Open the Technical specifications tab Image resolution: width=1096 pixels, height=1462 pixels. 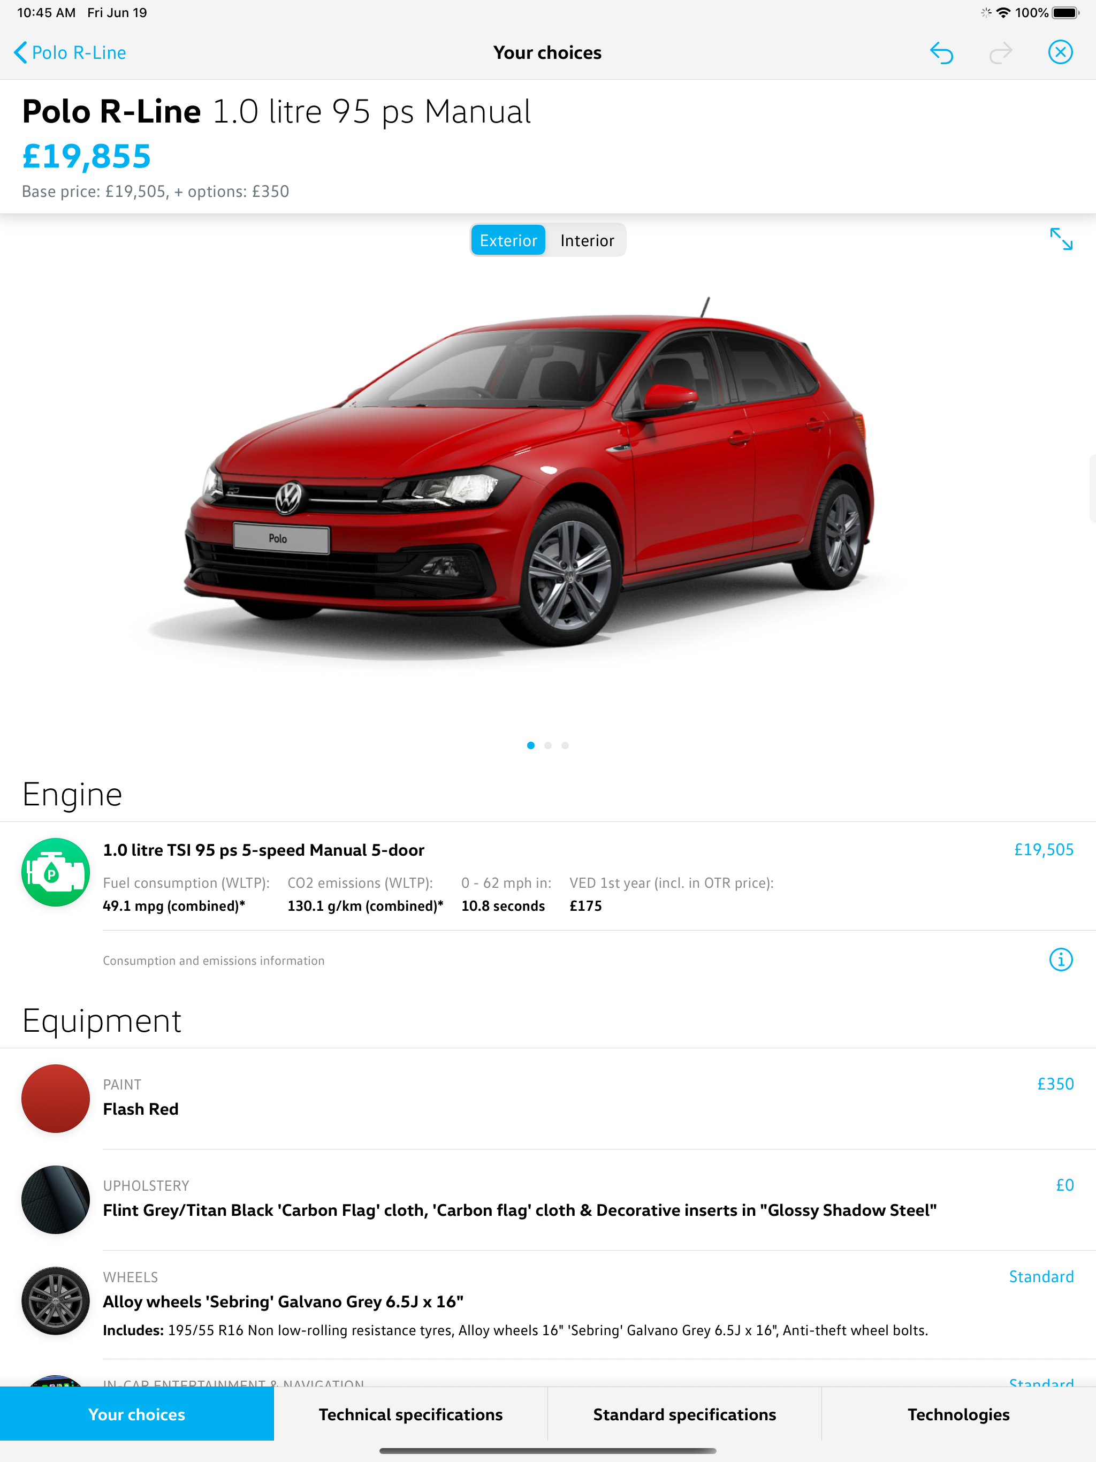410,1414
